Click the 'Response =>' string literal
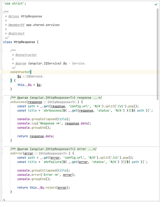The height and width of the screenshot is (202, 160). 50,123
